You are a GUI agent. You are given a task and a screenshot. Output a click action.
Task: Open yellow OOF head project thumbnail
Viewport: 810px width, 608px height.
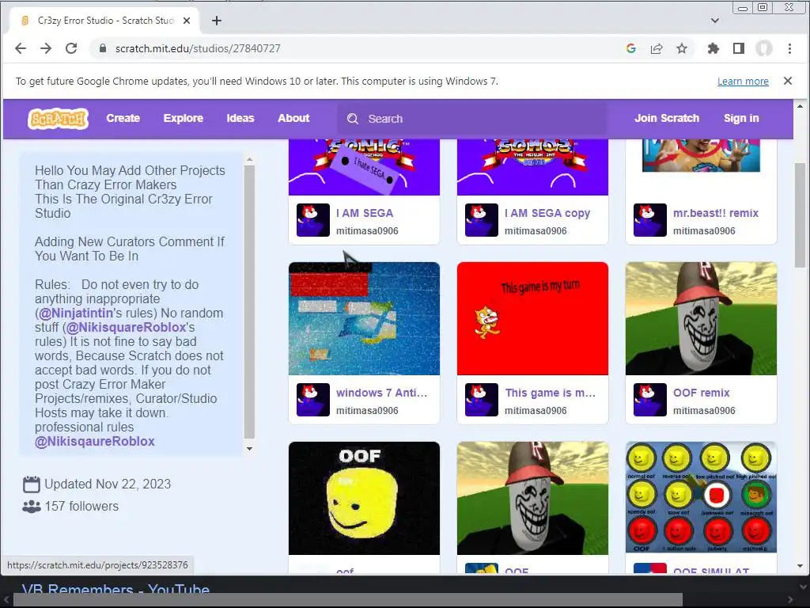(x=364, y=498)
